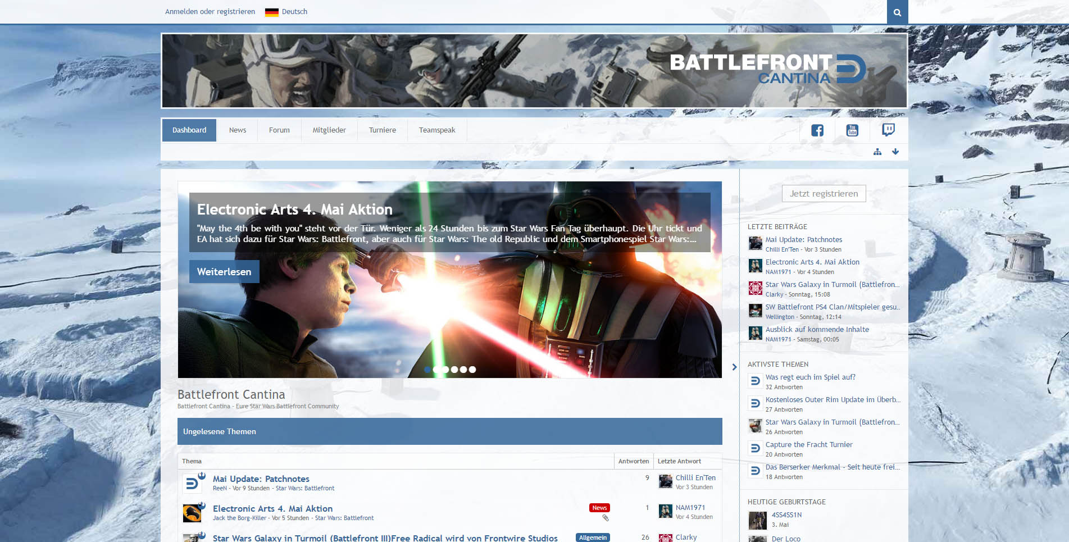Open the Turniere menu item

coord(383,130)
